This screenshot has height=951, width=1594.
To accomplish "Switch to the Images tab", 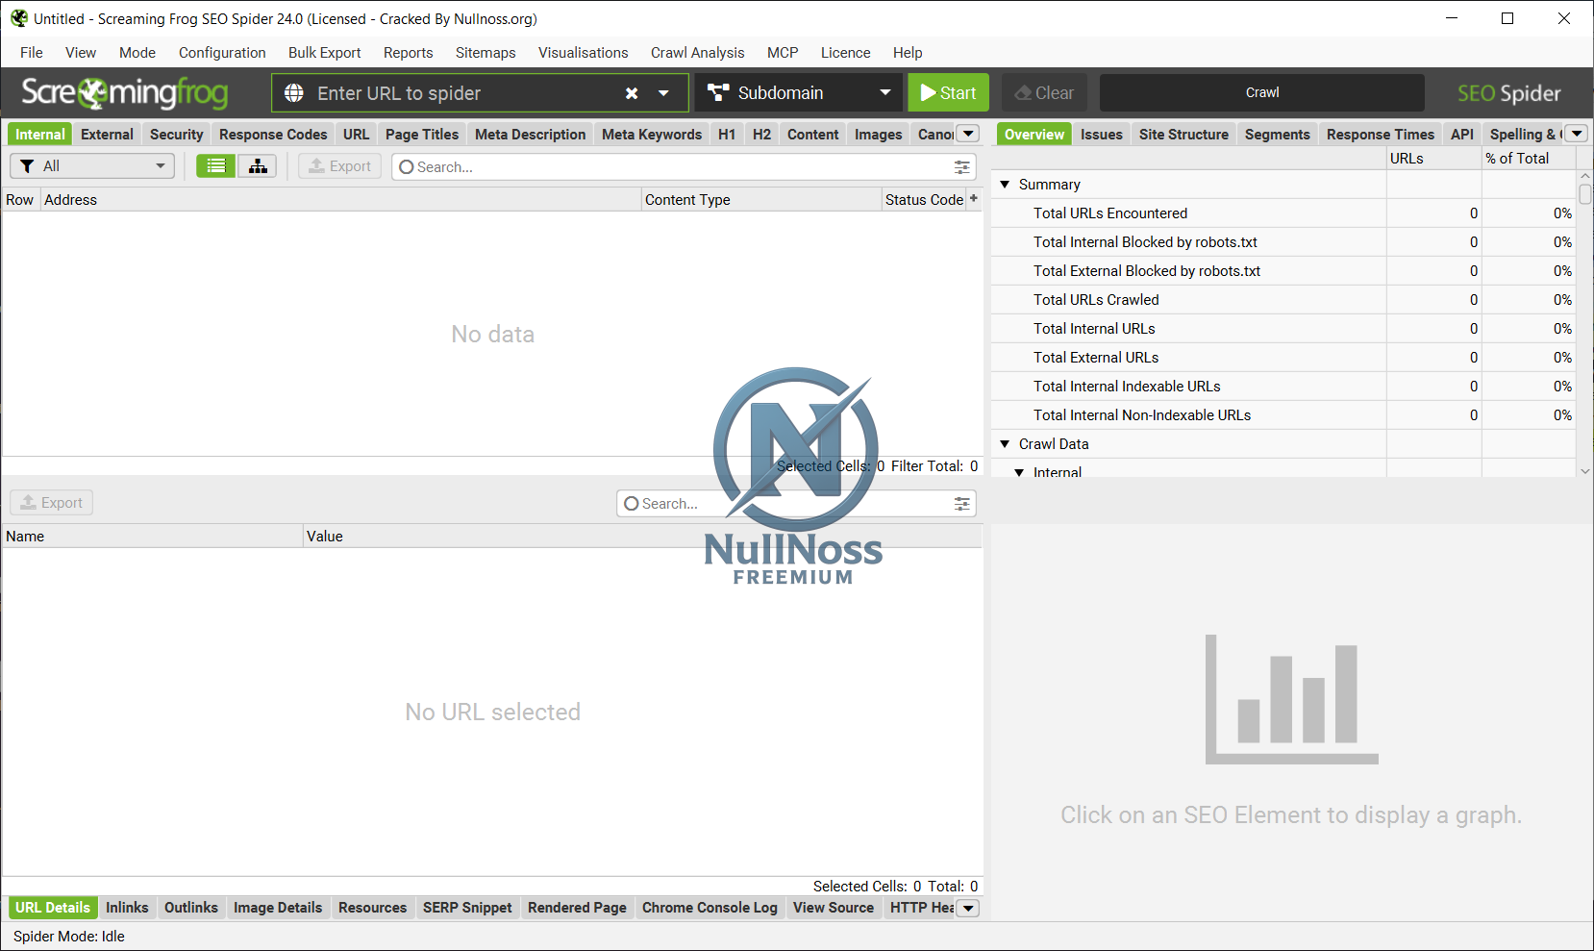I will coord(879,135).
